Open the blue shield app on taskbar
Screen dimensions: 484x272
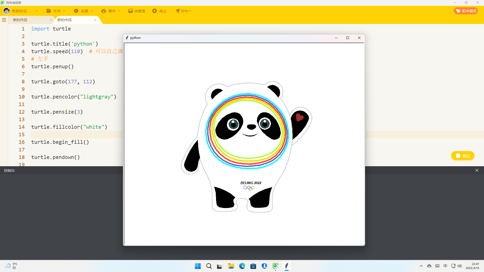point(264,266)
